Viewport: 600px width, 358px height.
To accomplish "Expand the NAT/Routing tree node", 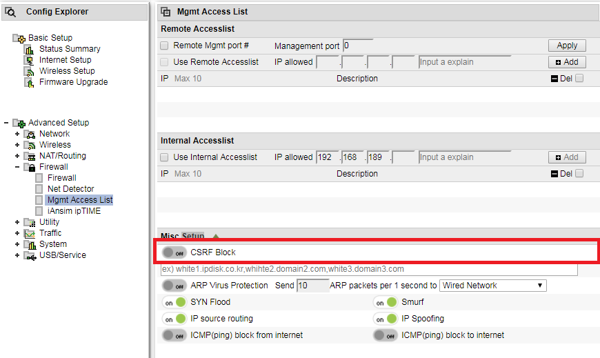I will click(17, 156).
